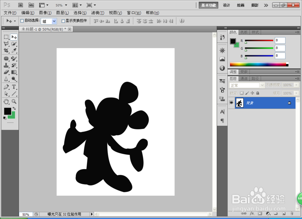Viewport: 302px width, 219px height.
Task: Select the Blur tool
Action: (6, 79)
